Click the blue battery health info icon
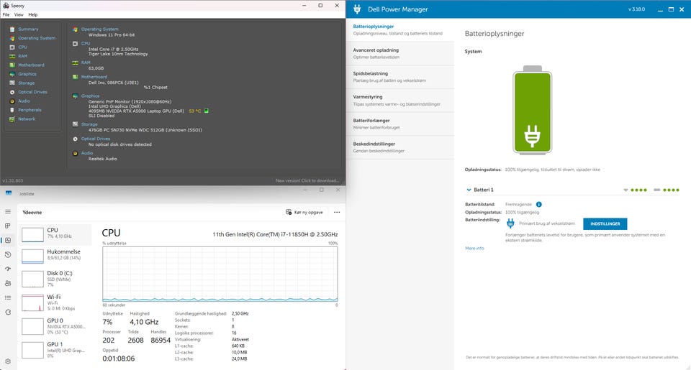Screen dimensions: 691x370 click(539, 205)
